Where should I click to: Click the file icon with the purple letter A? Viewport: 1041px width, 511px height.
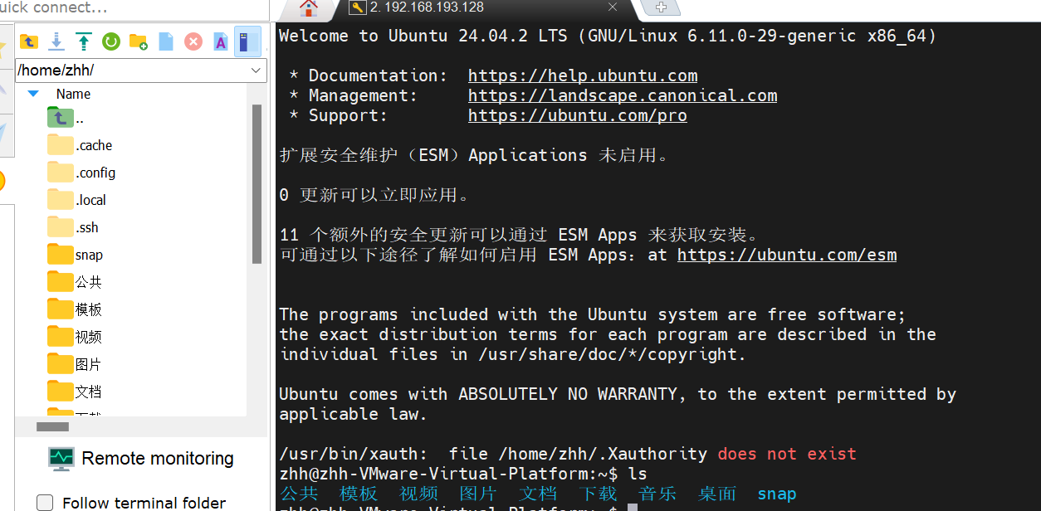221,41
